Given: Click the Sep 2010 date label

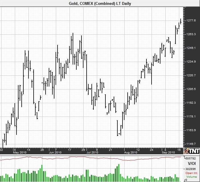Looking at the screenshot, I should [x=168, y=153].
